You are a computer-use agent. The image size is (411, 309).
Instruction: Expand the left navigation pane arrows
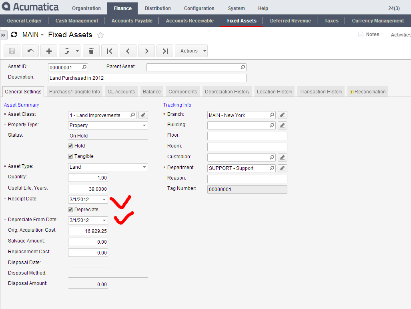coord(3,35)
